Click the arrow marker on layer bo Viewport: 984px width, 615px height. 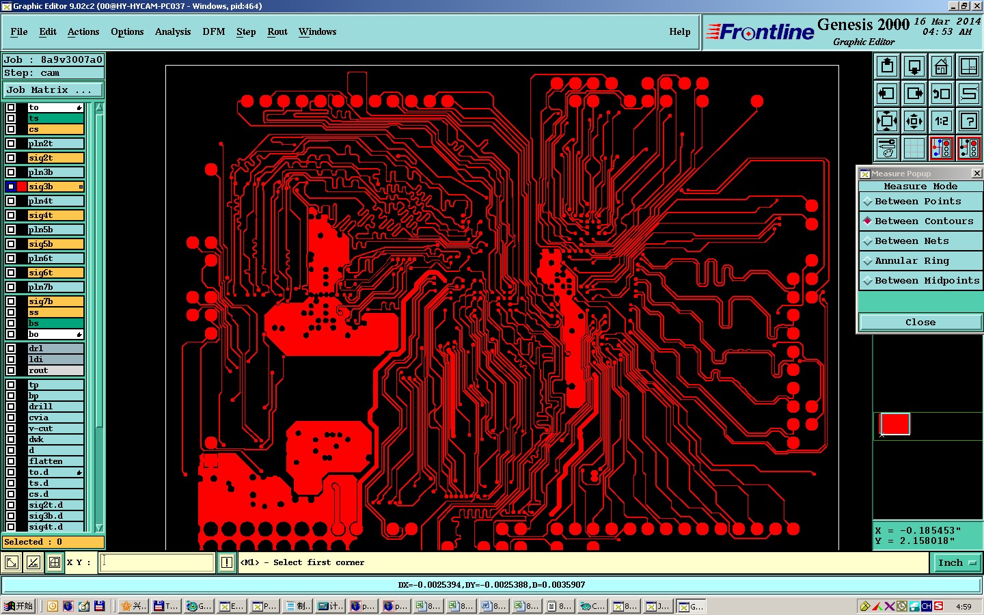click(x=79, y=335)
